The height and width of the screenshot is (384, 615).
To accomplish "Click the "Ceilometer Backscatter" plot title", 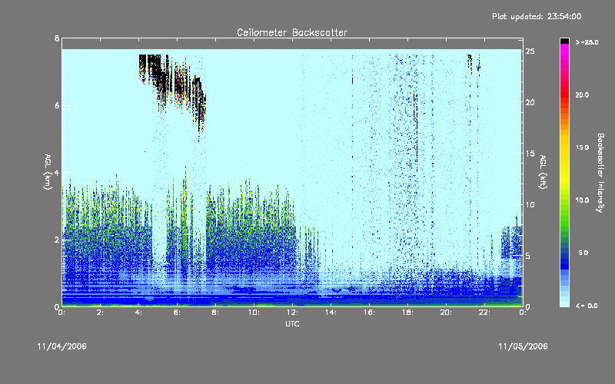I will [292, 32].
